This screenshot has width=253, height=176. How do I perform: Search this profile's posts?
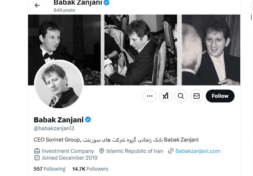[x=181, y=96]
